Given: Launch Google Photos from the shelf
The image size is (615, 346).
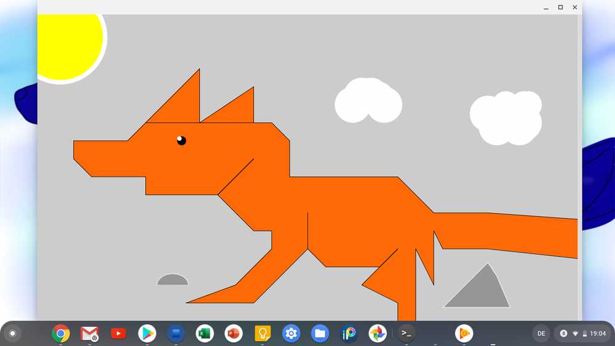Looking at the screenshot, I should point(378,333).
